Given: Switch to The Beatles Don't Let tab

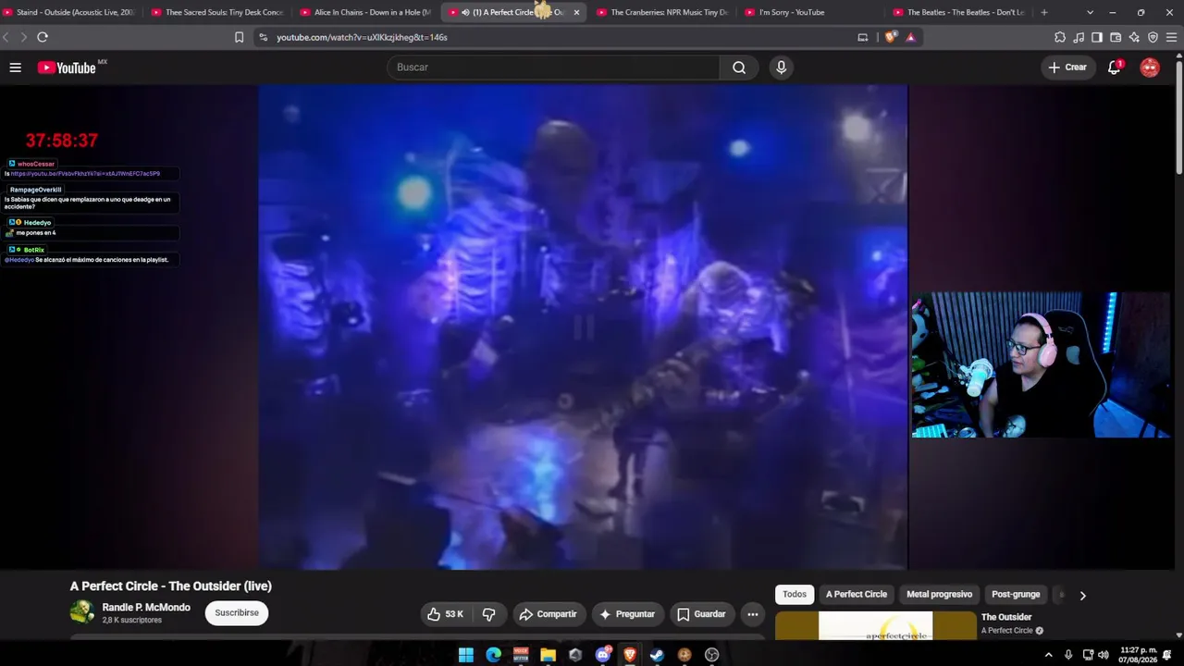Looking at the screenshot, I should (958, 12).
